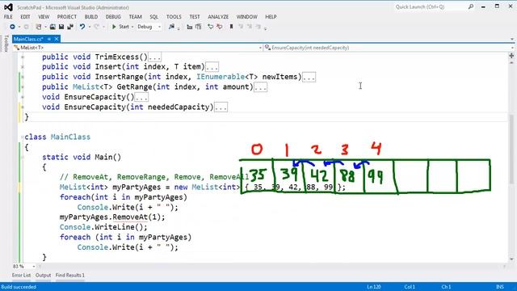Expand the collapsed GetRange method
The width and height of the screenshot is (517, 291).
coord(23,87)
